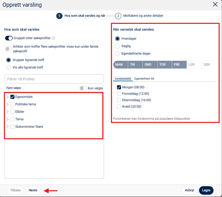Go to step 1 circle indicator

pyautogui.click(x=59, y=16)
